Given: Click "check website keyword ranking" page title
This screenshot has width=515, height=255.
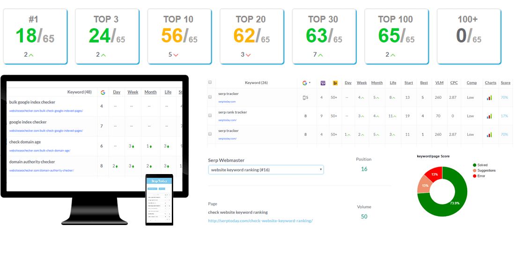Looking at the screenshot, I should (238, 212).
